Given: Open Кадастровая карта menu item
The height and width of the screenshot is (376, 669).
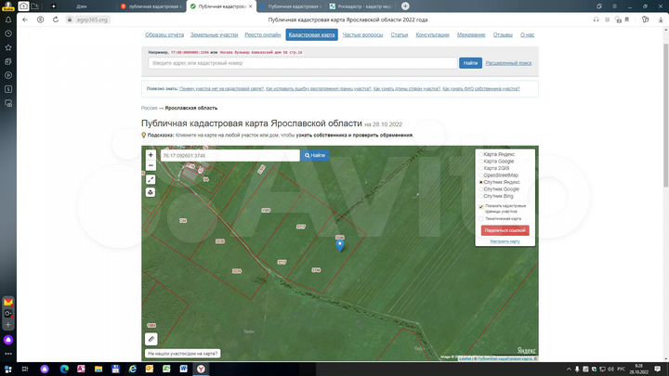Looking at the screenshot, I should (x=311, y=35).
